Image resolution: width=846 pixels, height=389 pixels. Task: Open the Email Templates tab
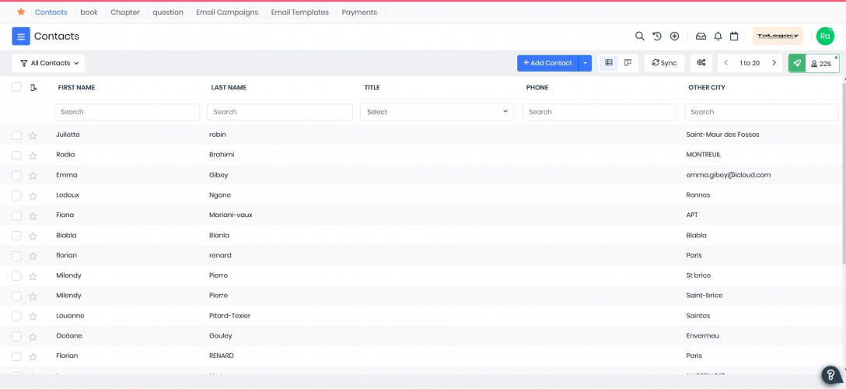pyautogui.click(x=300, y=12)
